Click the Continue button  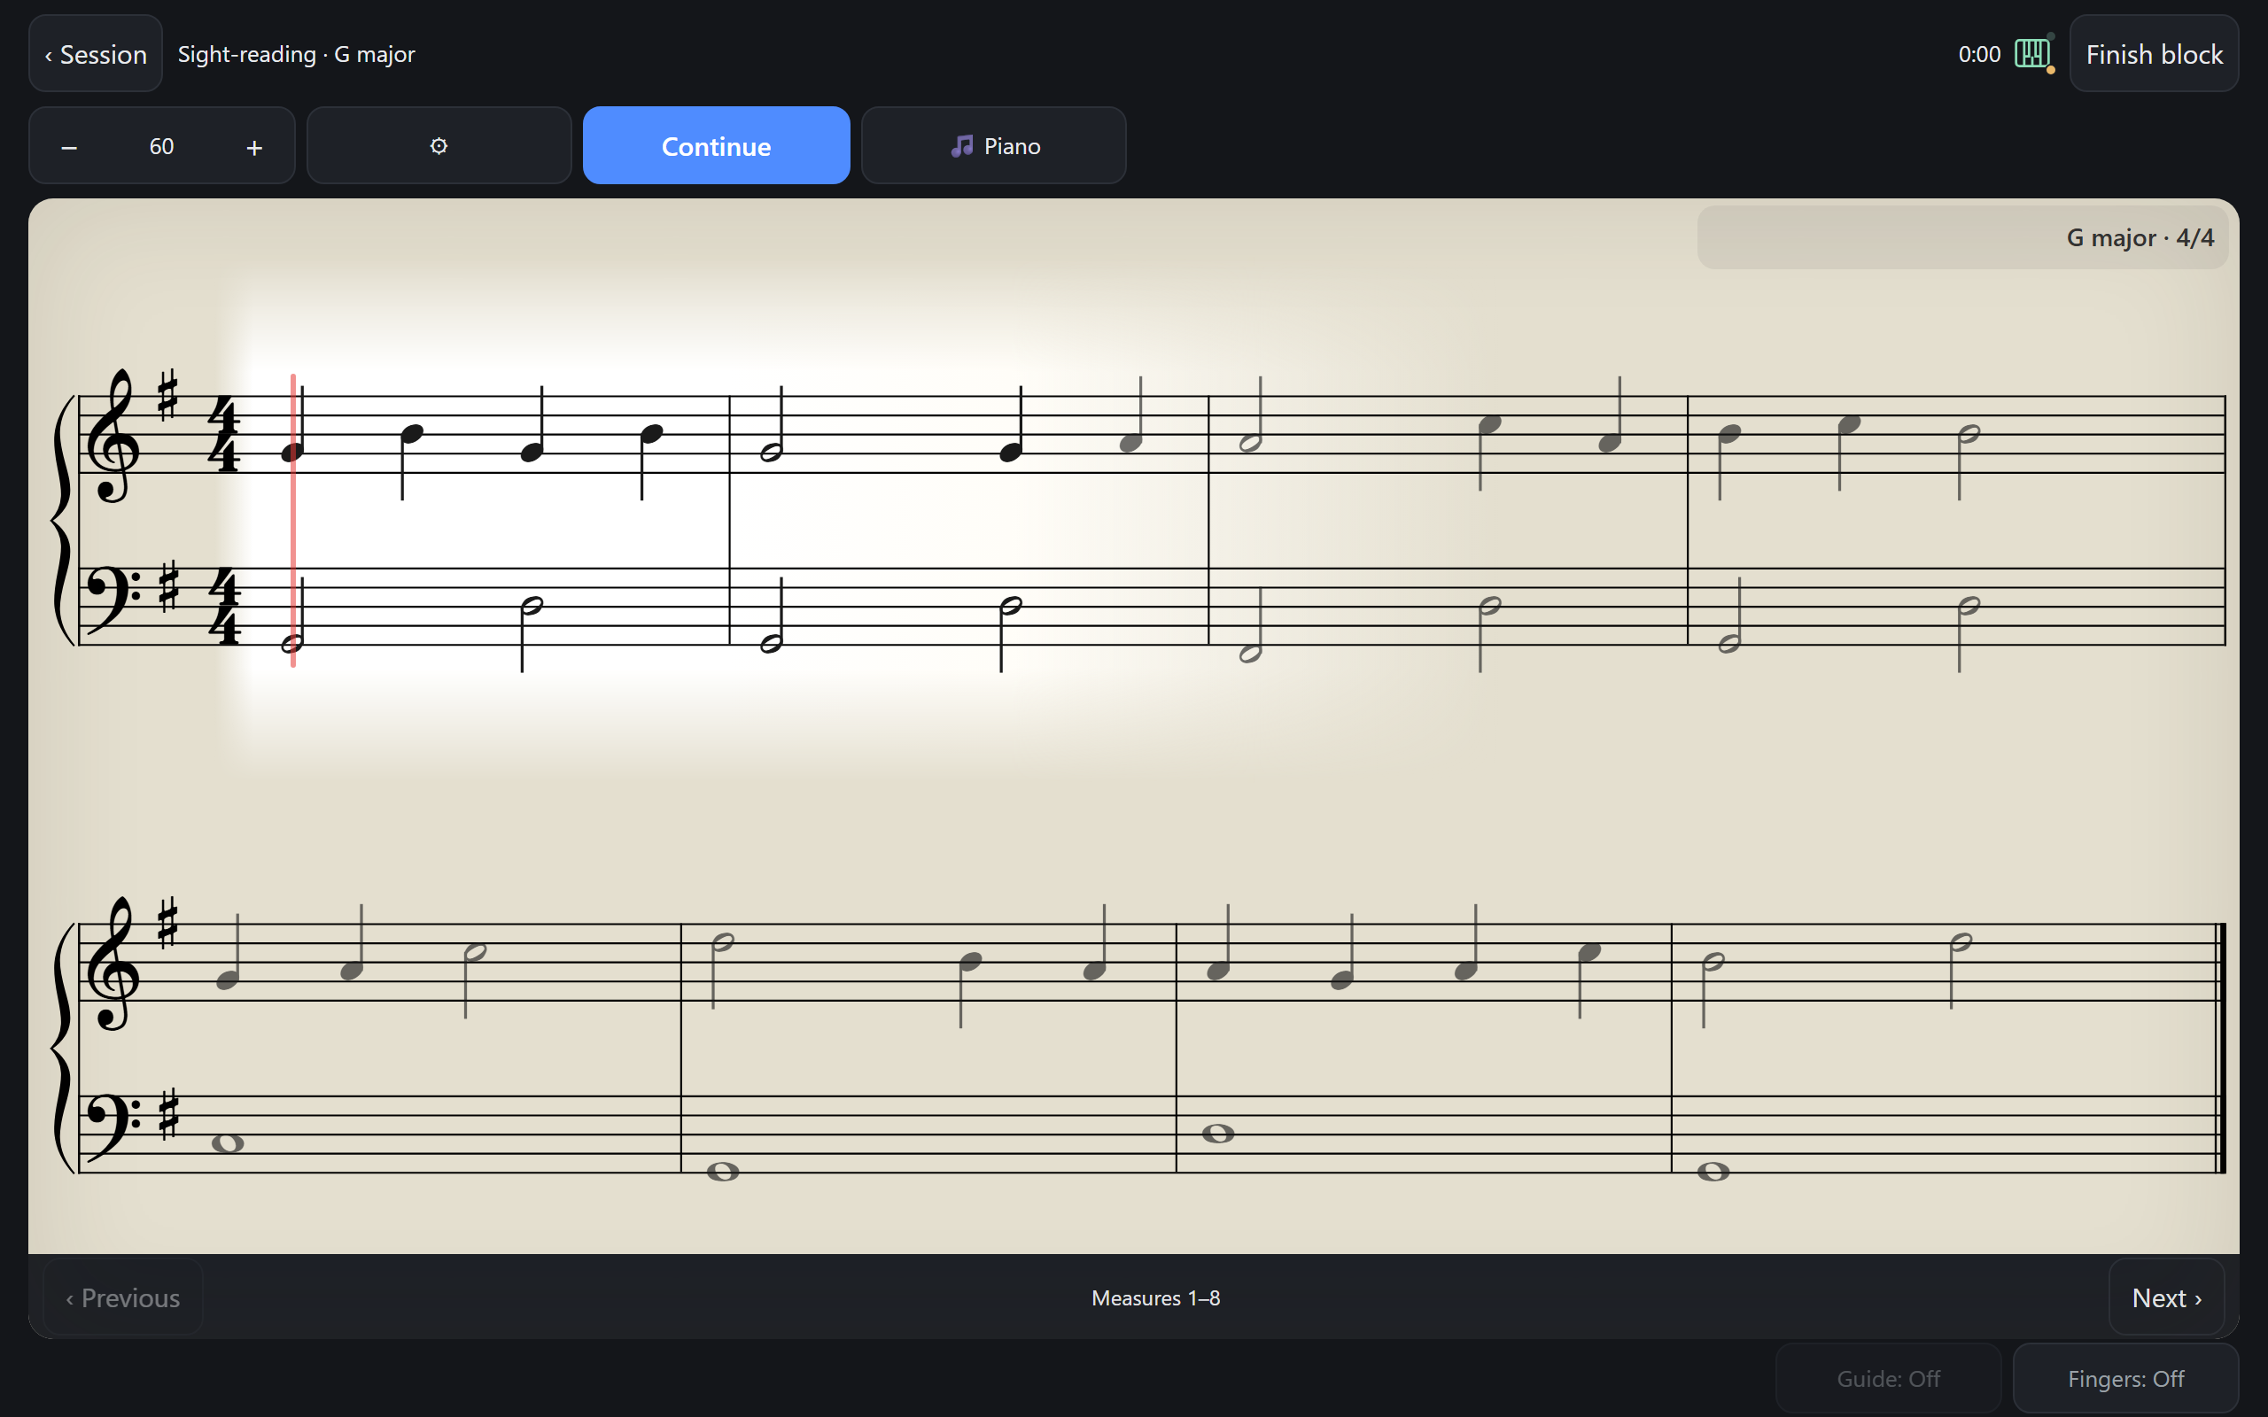[716, 145]
